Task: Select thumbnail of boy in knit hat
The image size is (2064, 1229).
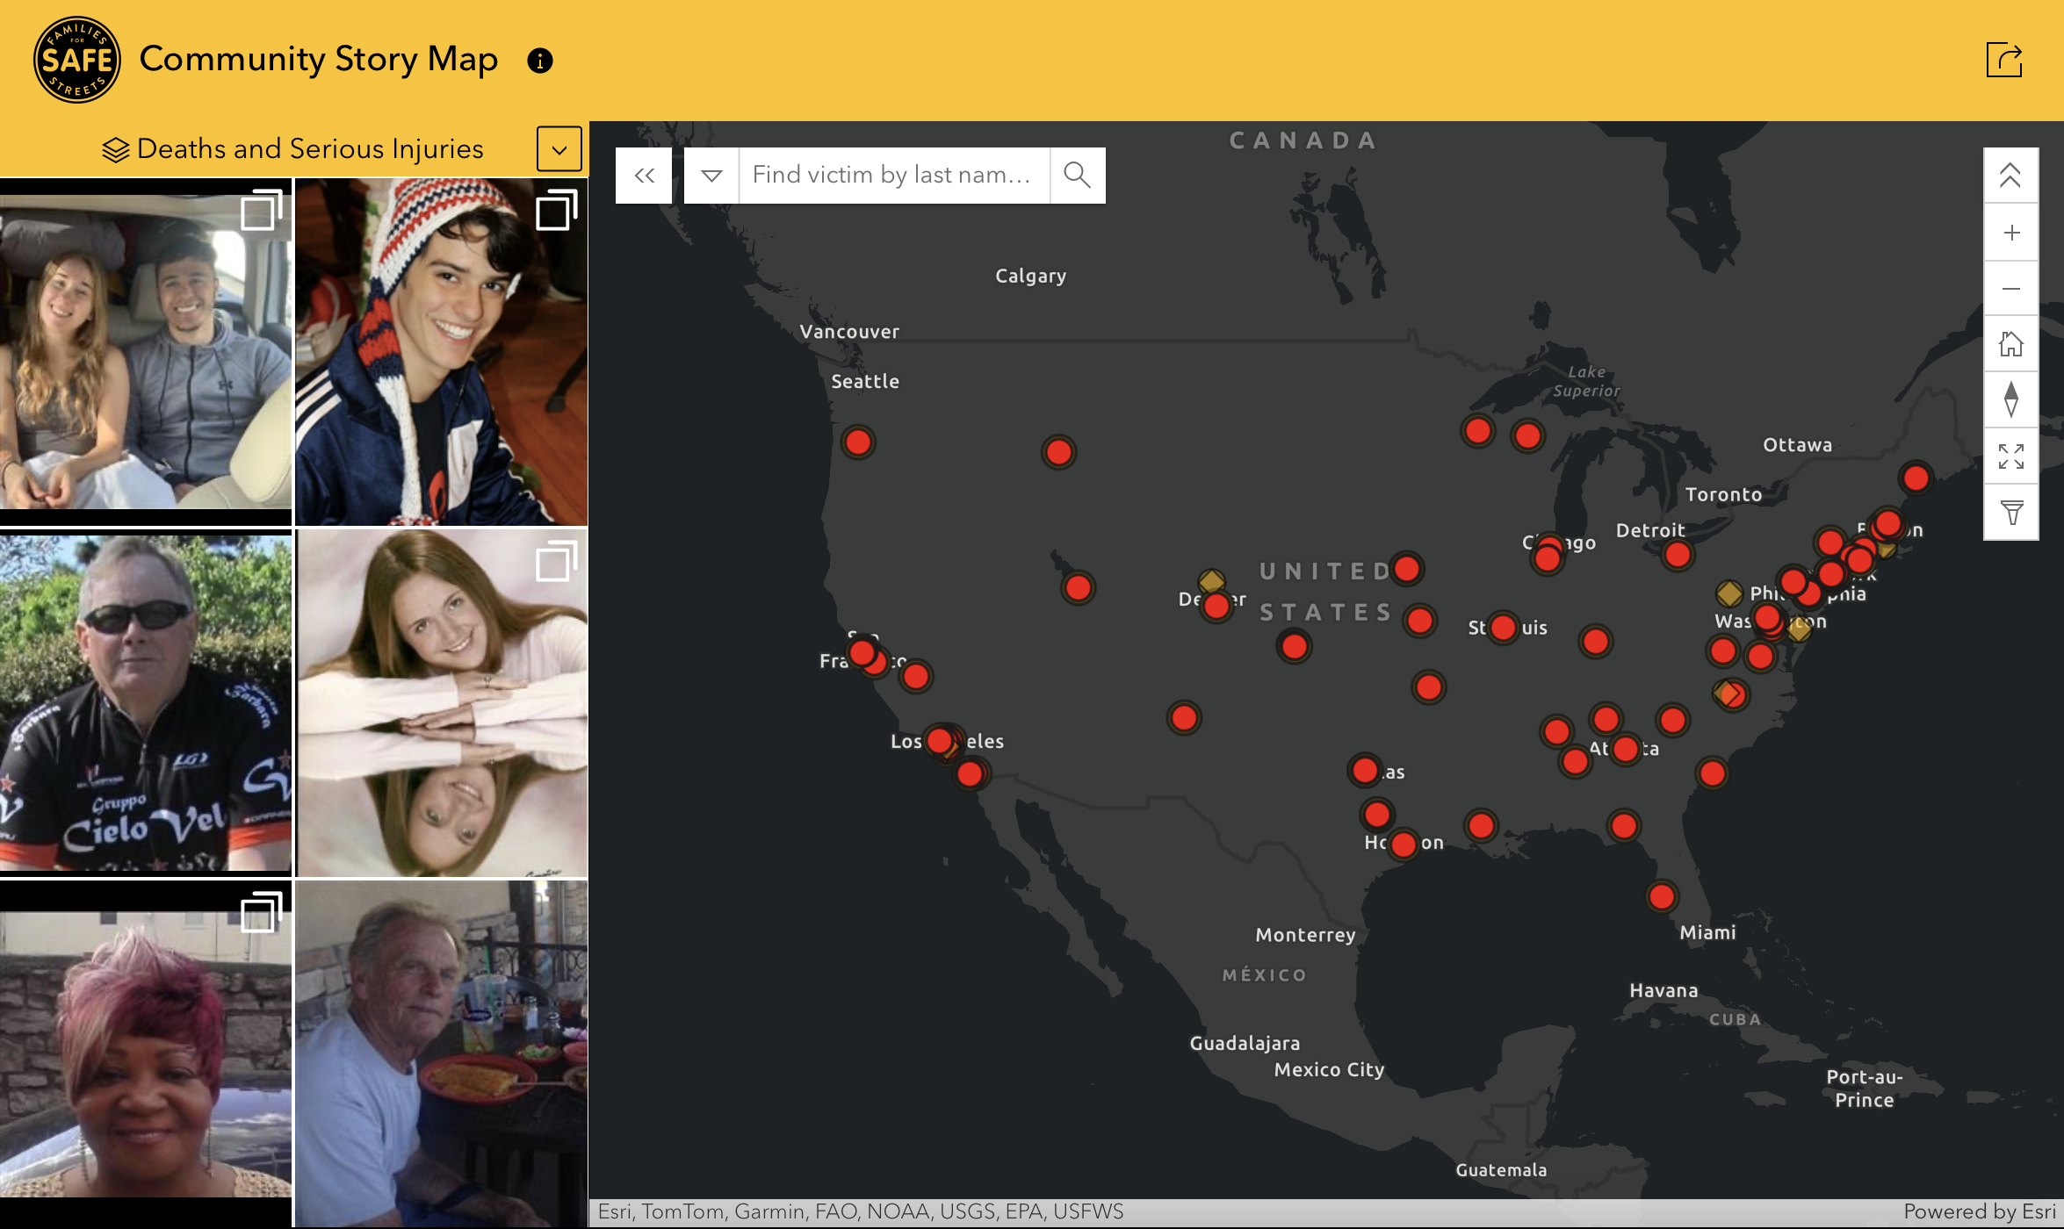Action: tap(441, 351)
